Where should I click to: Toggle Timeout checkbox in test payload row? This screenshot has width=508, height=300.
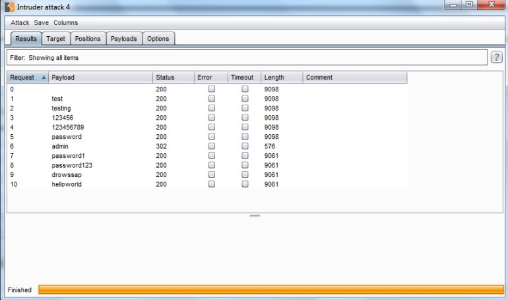click(x=245, y=99)
